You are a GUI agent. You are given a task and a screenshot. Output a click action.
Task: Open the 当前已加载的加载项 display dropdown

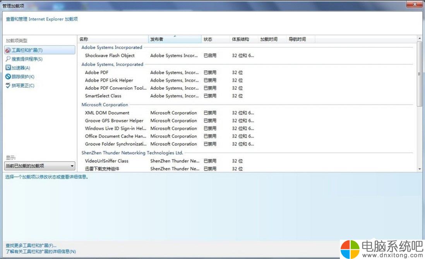(x=40, y=166)
